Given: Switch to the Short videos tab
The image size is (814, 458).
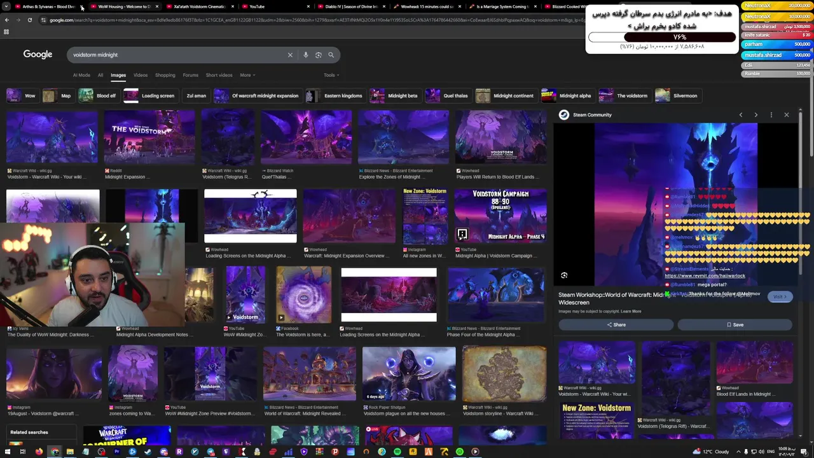Looking at the screenshot, I should point(219,75).
